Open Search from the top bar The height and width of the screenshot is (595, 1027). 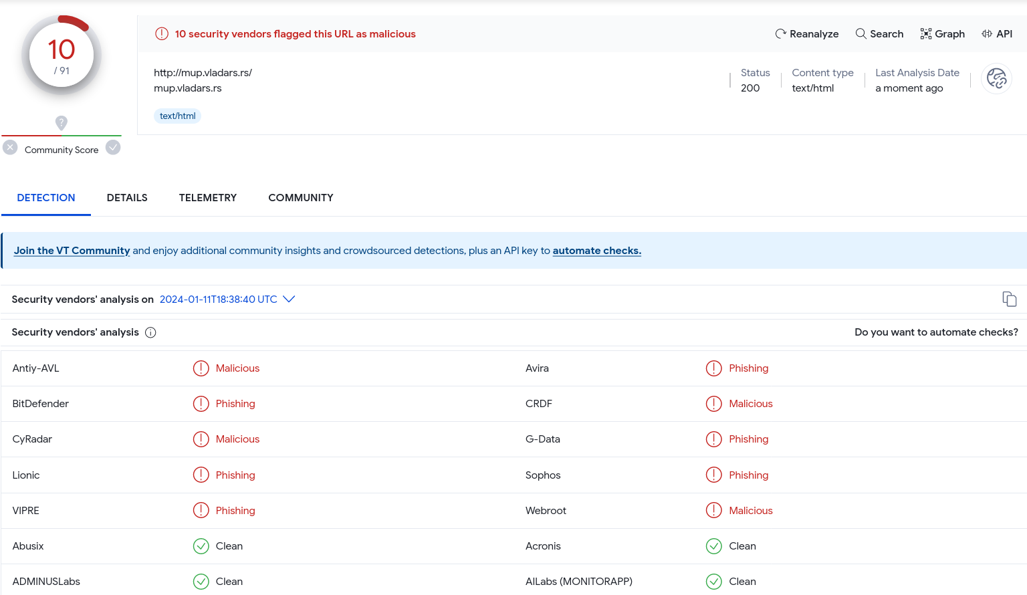coord(879,34)
